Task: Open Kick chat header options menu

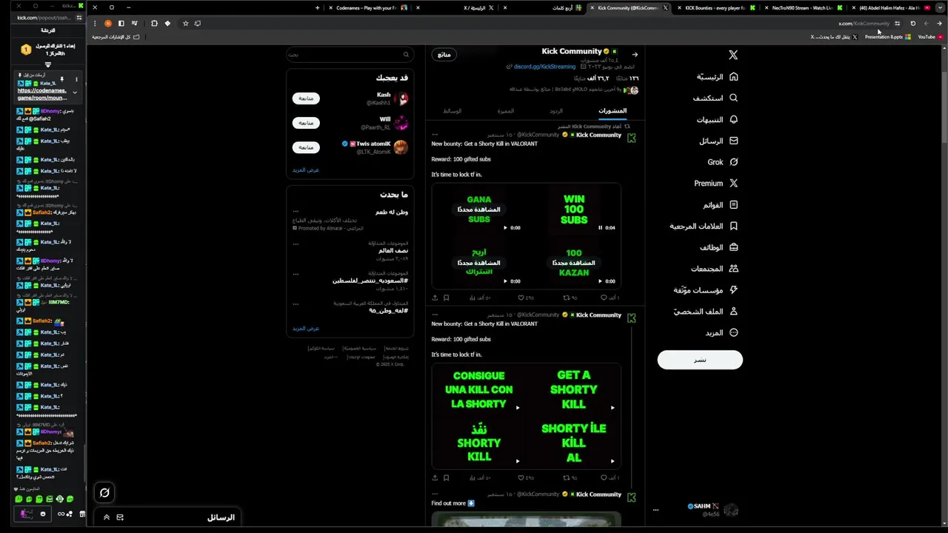Action: click(x=76, y=78)
